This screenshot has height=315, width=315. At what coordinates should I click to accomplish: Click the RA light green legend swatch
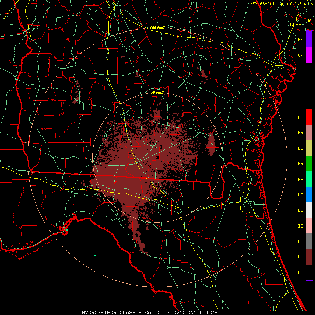[x=309, y=179]
